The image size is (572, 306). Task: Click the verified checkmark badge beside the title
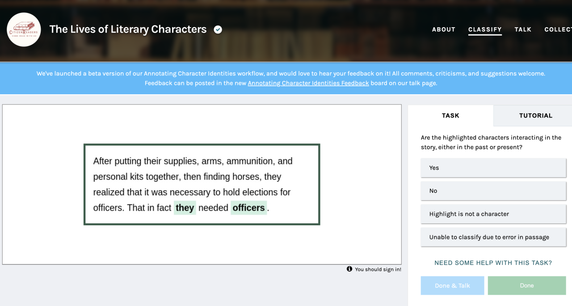218,29
